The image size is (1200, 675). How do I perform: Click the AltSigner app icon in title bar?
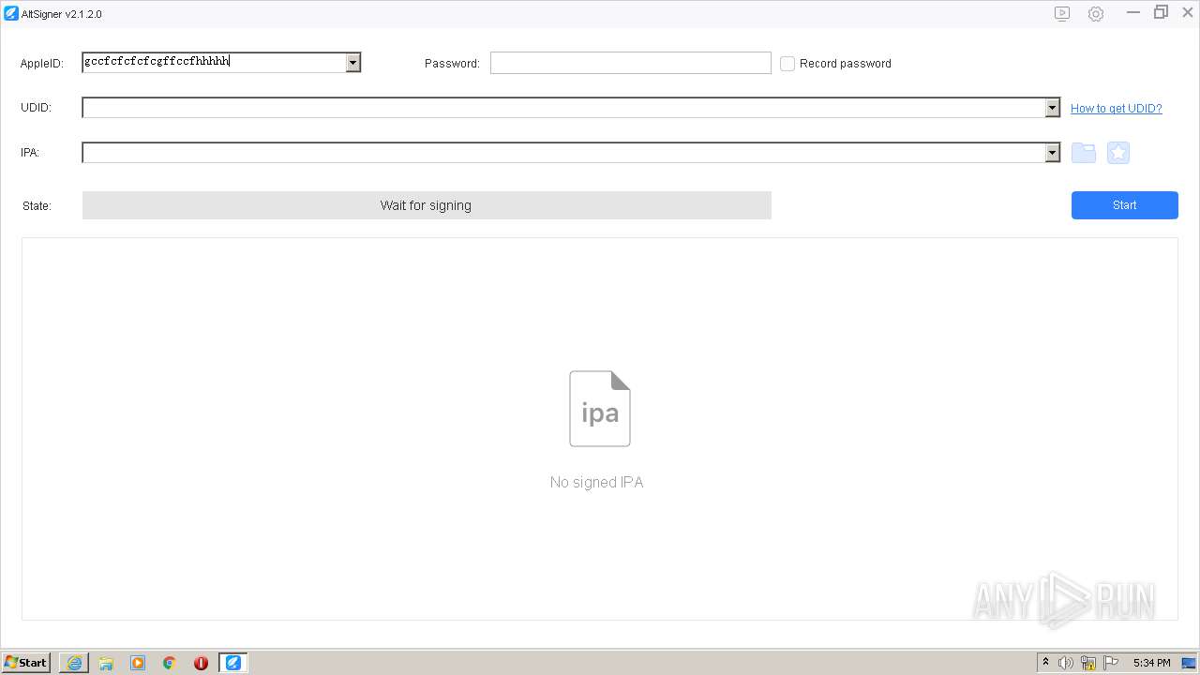click(11, 13)
